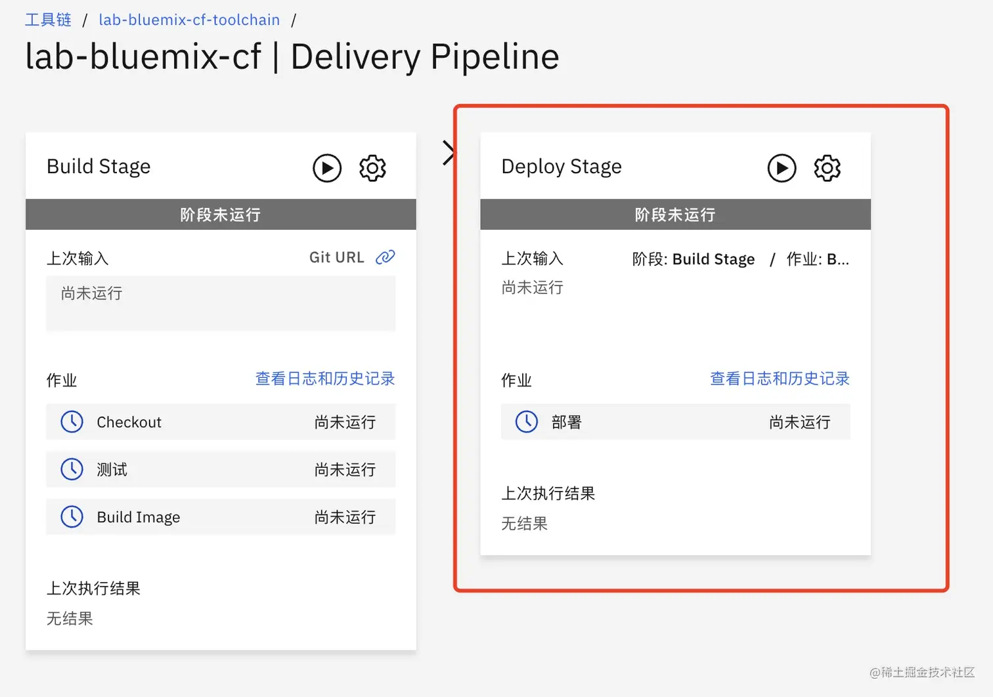Image resolution: width=993 pixels, height=697 pixels.
Task: Click 作业 heading in Build Stage
Action: [x=62, y=380]
